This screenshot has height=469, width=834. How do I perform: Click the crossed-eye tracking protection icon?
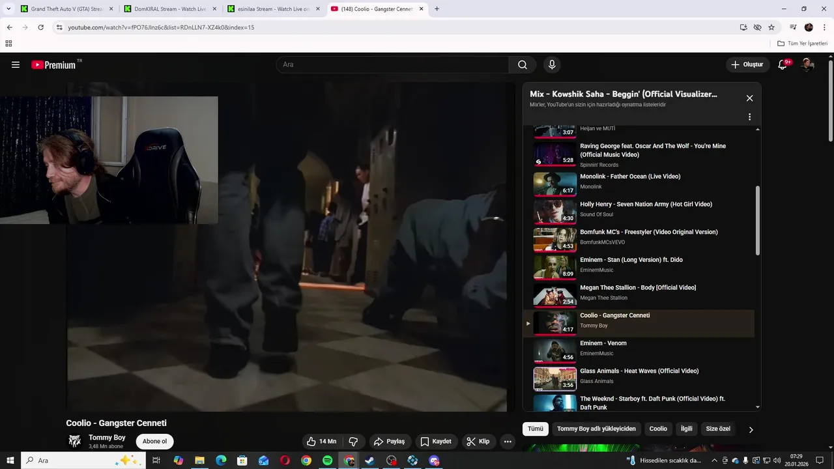click(x=757, y=27)
